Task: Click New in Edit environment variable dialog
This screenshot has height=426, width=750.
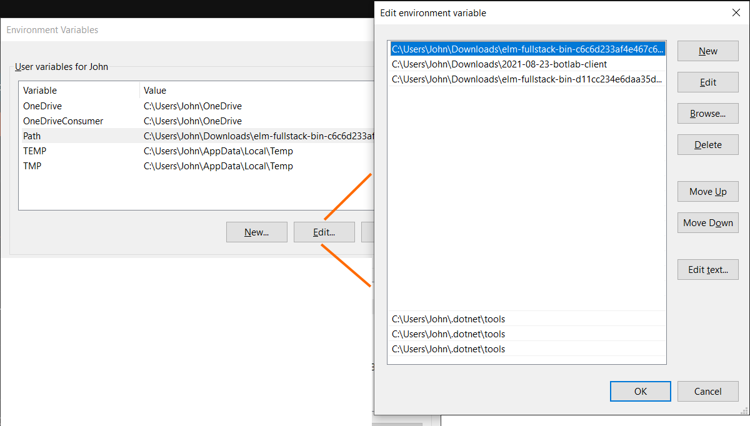Action: (707, 51)
